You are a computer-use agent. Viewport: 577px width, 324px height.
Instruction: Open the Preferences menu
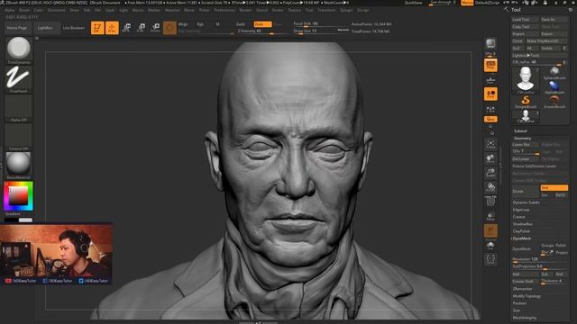click(x=224, y=10)
